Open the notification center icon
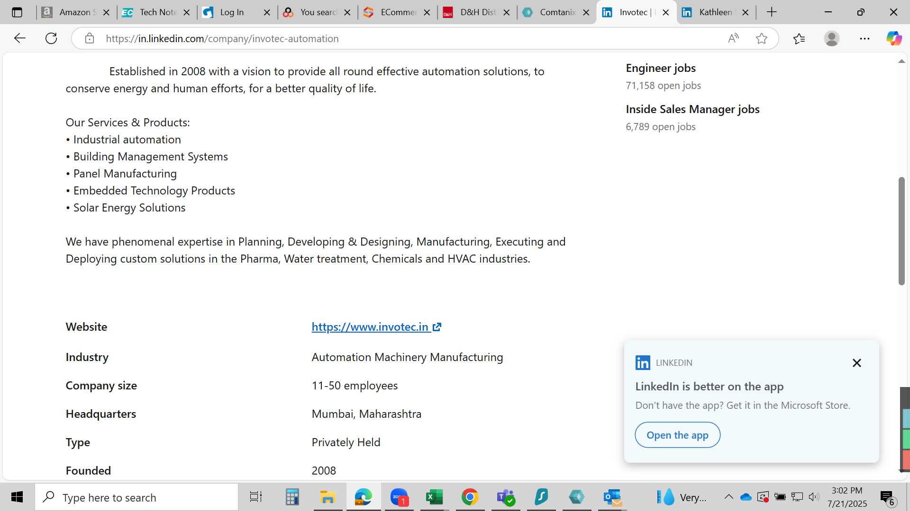The height and width of the screenshot is (511, 910). (887, 497)
